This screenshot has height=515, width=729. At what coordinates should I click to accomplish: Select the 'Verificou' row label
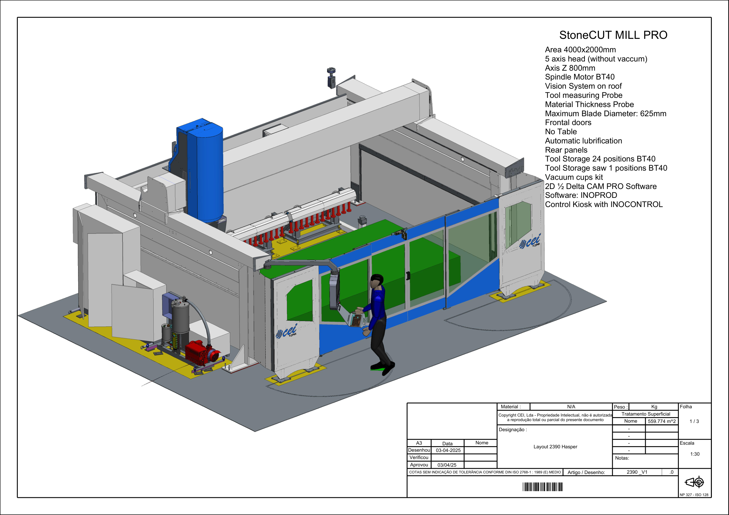click(x=419, y=458)
